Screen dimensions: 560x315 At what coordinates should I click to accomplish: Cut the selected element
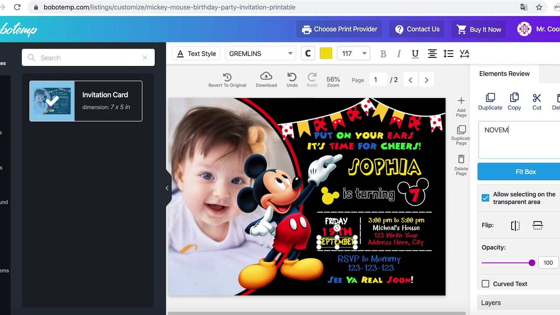tap(537, 101)
